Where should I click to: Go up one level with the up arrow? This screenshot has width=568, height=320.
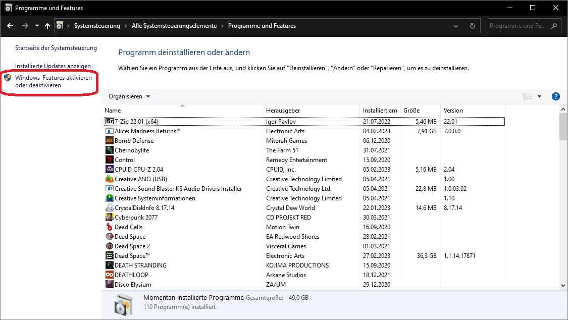[47, 26]
